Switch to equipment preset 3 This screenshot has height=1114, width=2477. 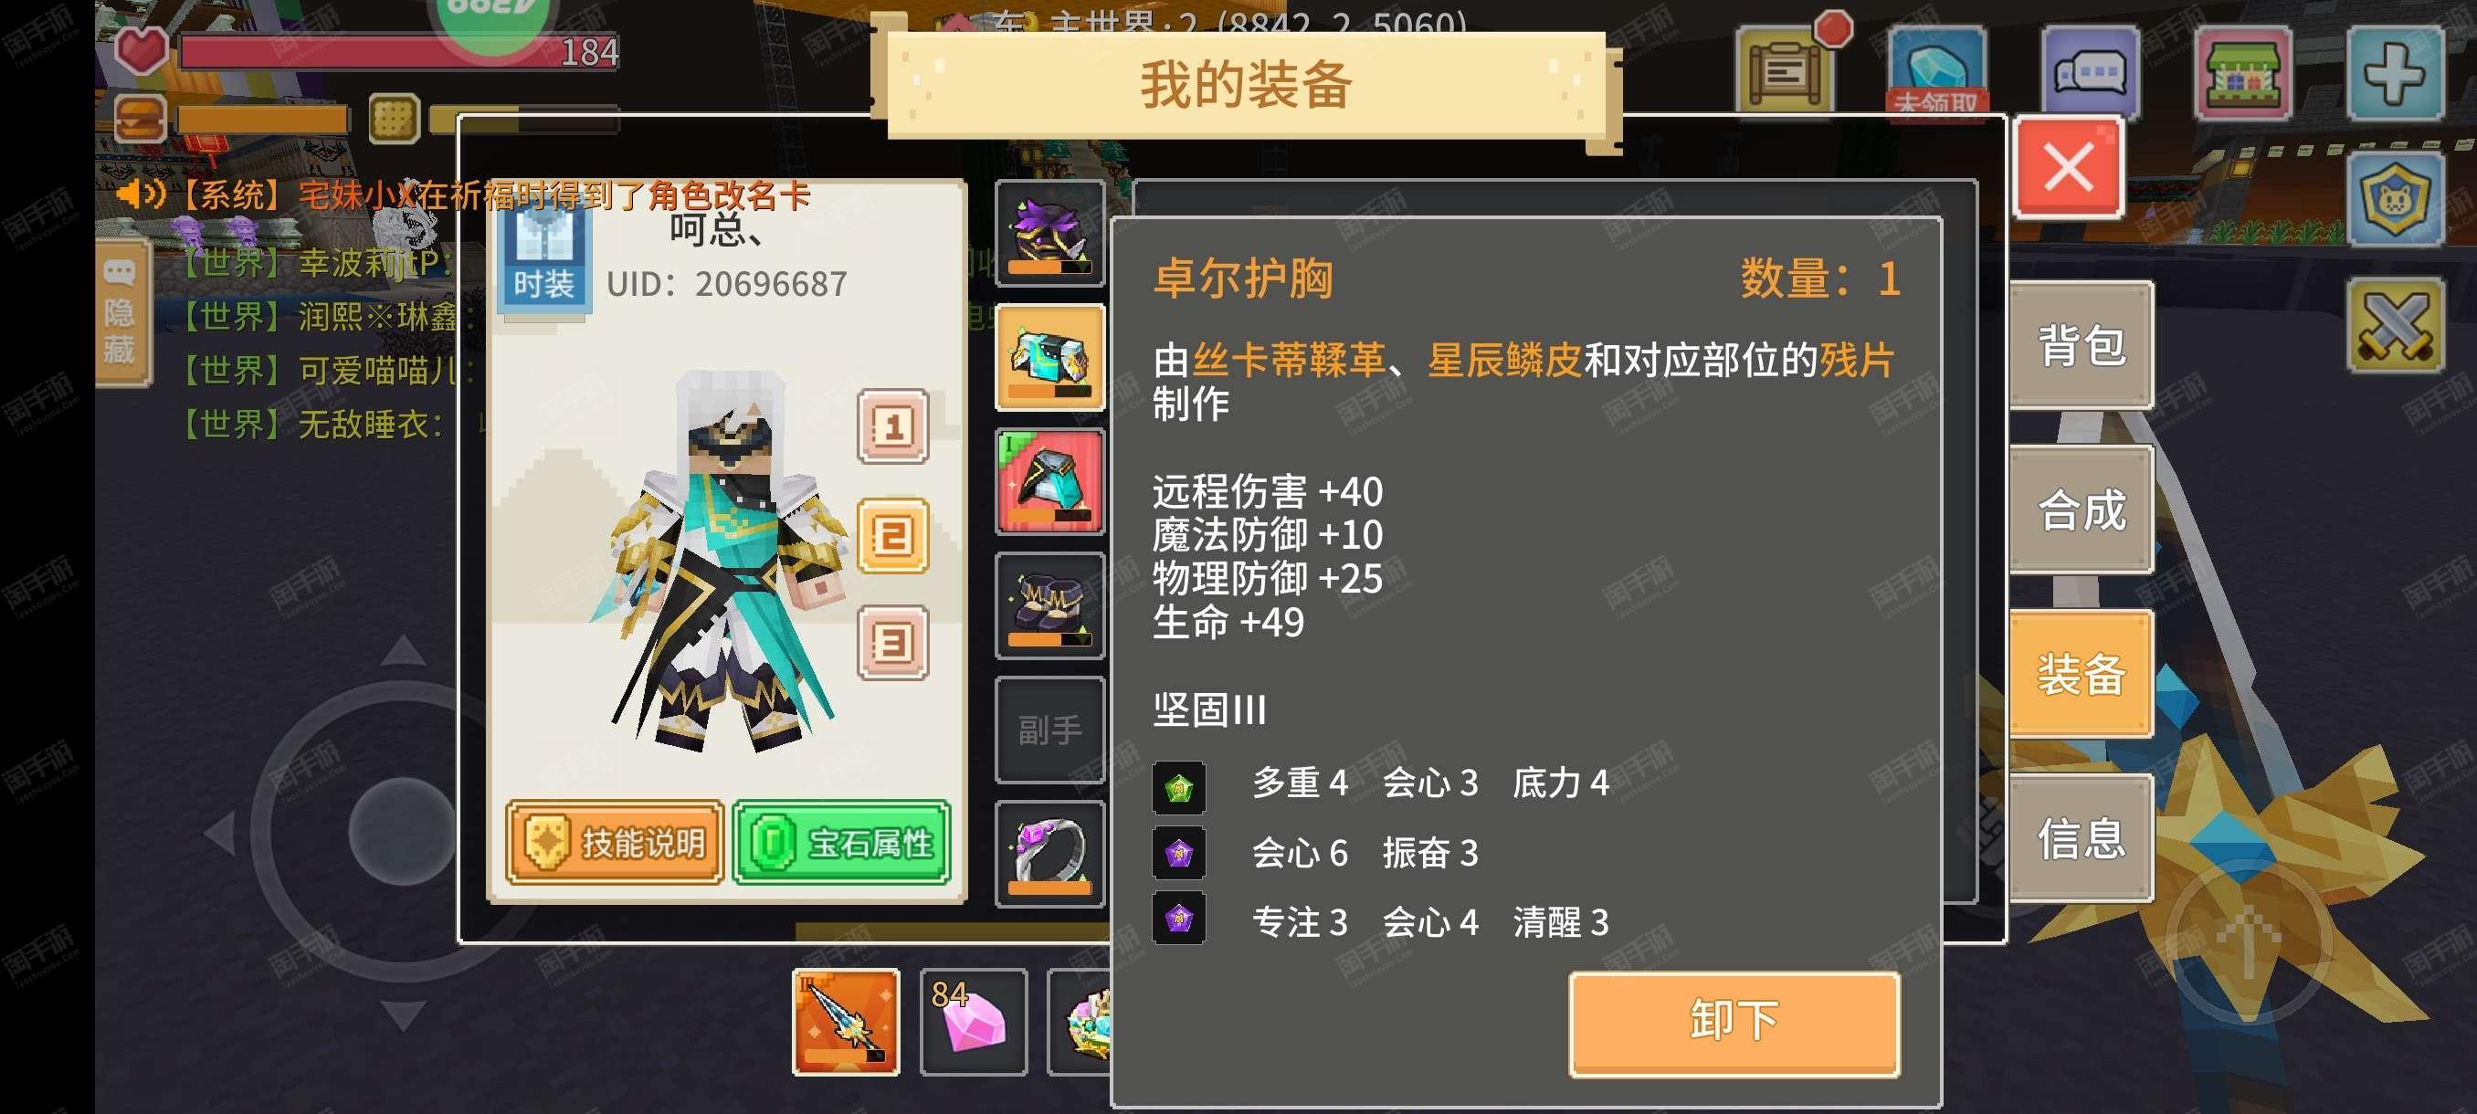(x=892, y=643)
